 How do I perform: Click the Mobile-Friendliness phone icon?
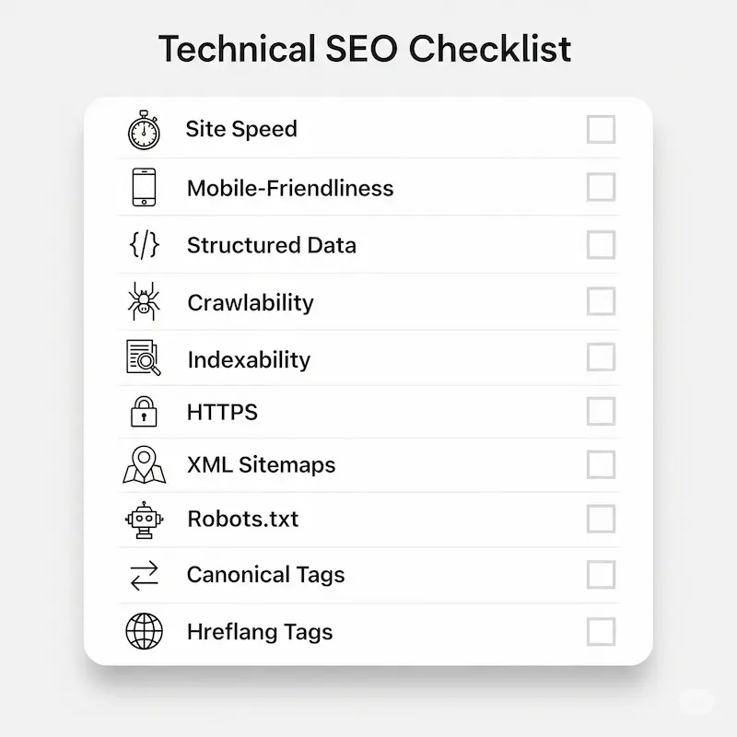coord(143,187)
